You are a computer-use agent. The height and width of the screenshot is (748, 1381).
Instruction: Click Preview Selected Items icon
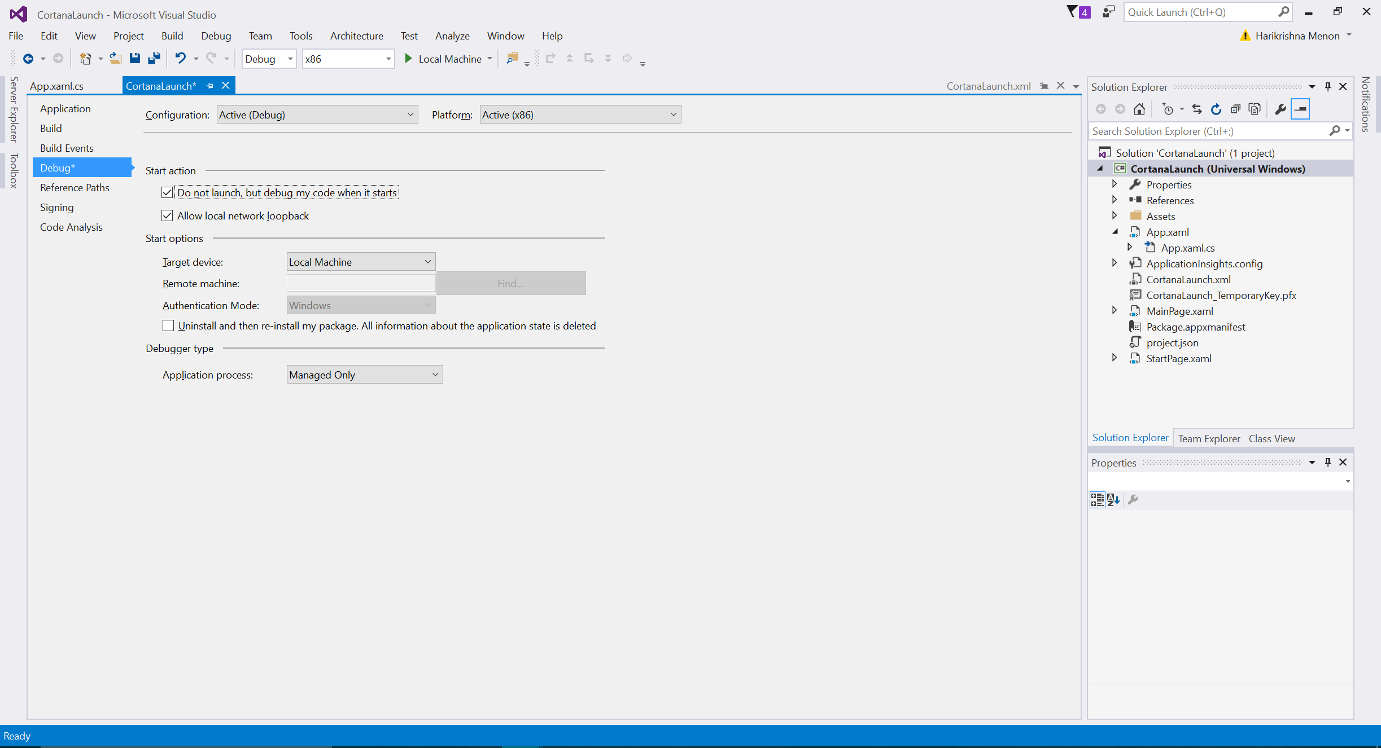tap(1300, 109)
